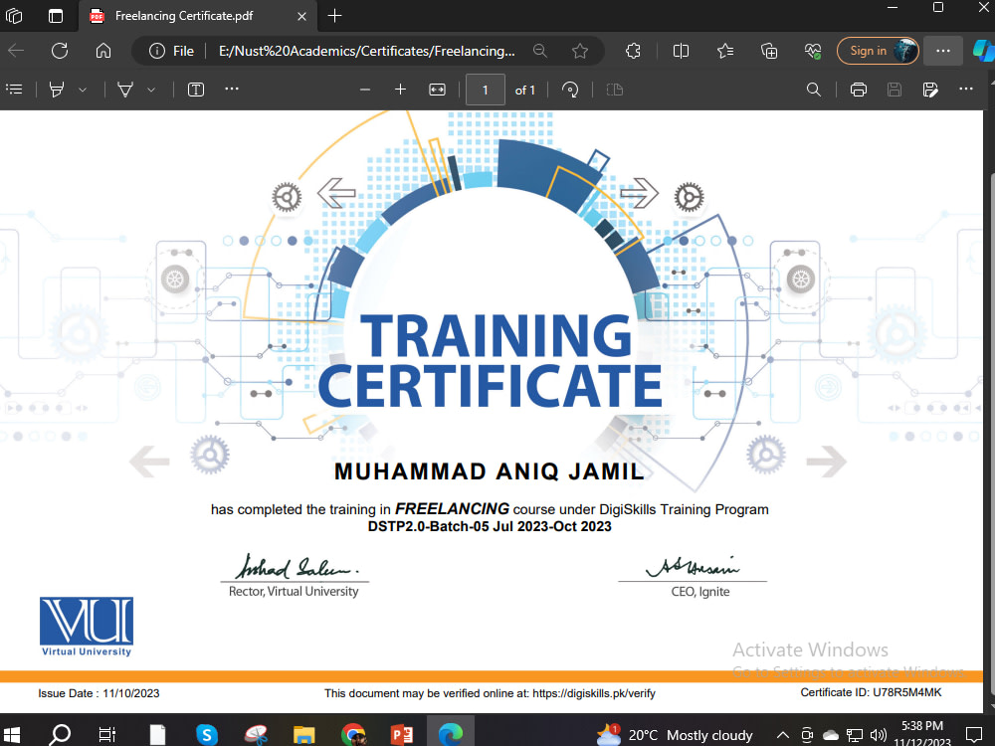995x746 pixels.
Task: Click the address bar with the certificate path
Action: click(x=367, y=51)
